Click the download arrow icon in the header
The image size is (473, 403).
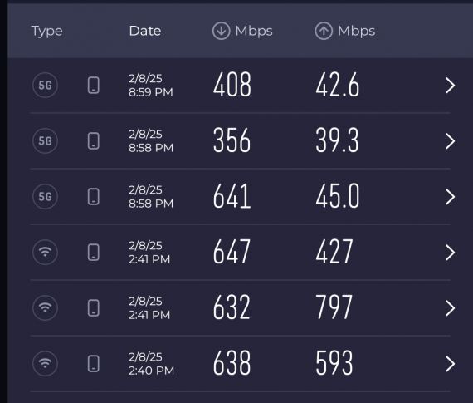coord(221,31)
